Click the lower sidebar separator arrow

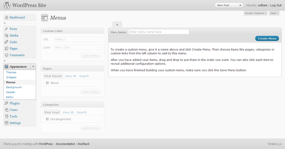[5, 61]
